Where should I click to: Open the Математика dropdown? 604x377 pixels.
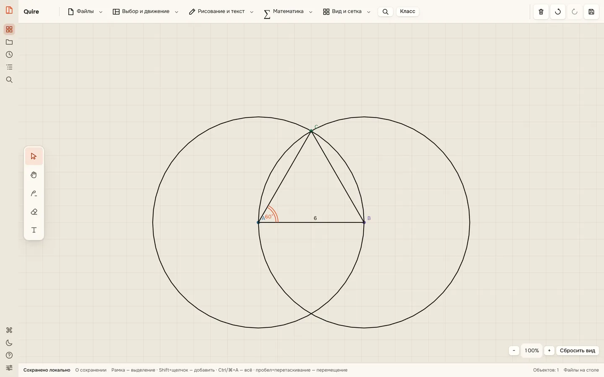288,12
